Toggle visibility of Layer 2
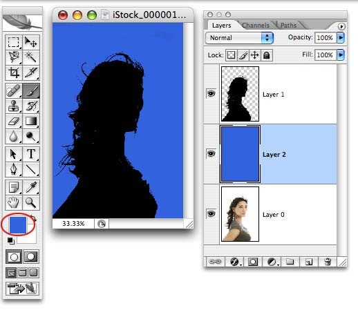 click(211, 154)
